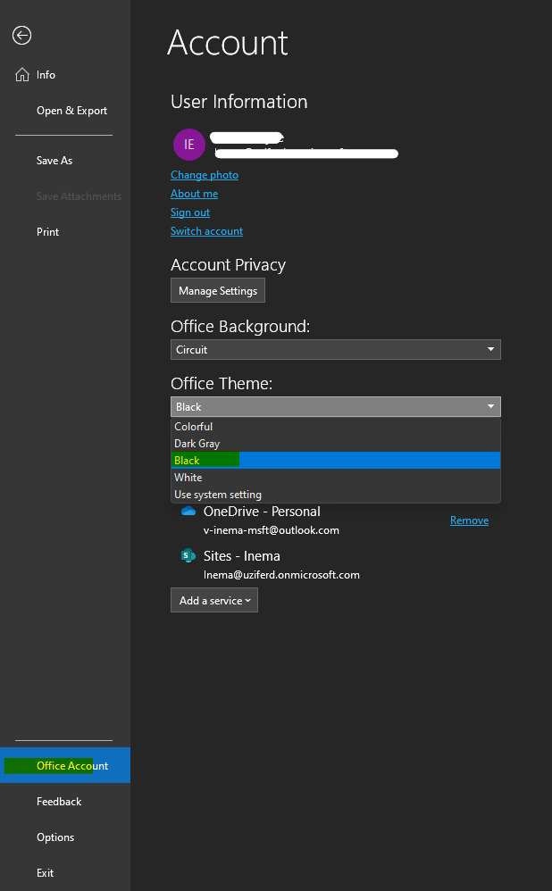
Task: Click Switch account link
Action: point(206,231)
